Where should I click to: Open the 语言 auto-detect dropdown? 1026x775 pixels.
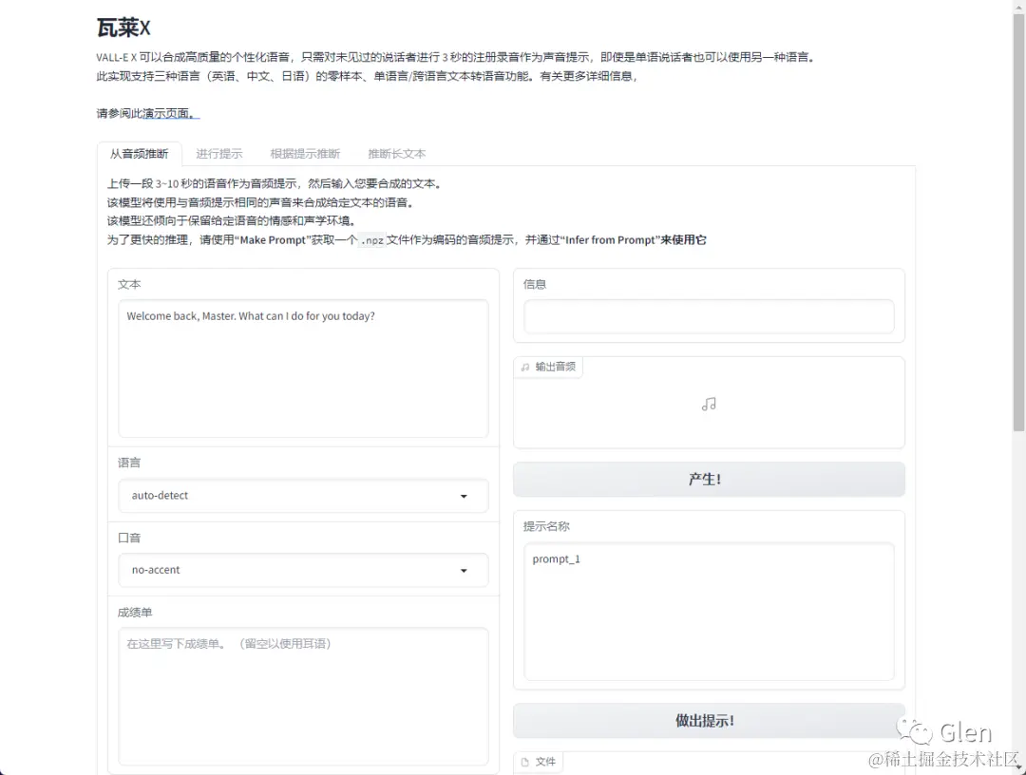click(x=303, y=496)
